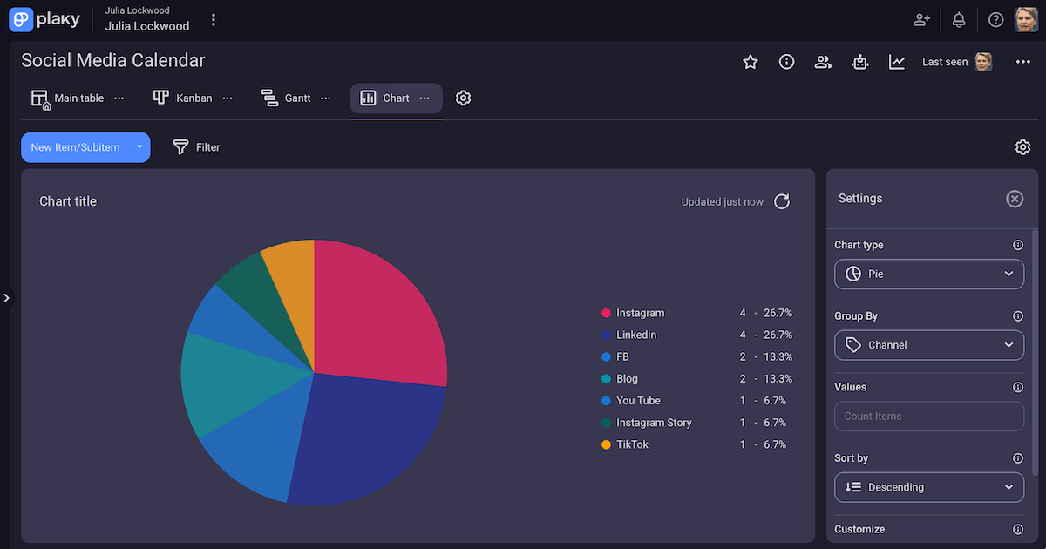The width and height of the screenshot is (1046, 549).
Task: Open help with the question mark icon
Action: click(x=995, y=19)
